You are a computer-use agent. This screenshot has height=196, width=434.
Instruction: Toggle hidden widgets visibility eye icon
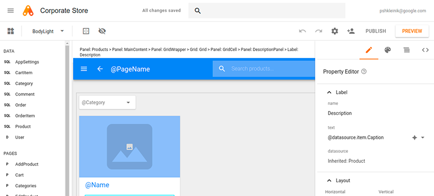(102, 31)
